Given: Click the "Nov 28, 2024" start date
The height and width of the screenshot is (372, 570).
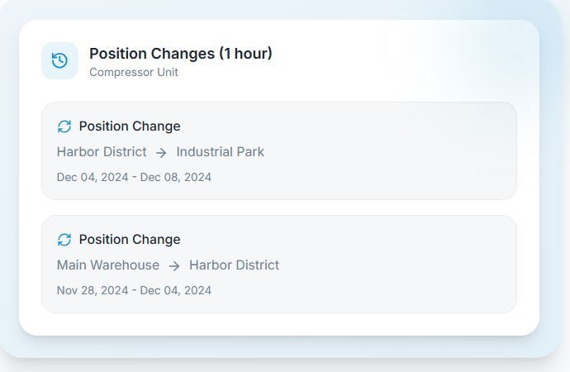Looking at the screenshot, I should click(93, 290).
